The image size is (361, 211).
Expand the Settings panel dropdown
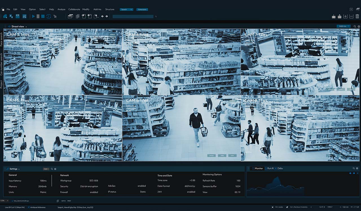19,169
